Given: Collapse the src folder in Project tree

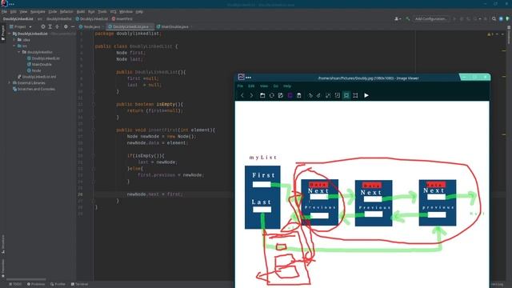Looking at the screenshot, I should (14, 46).
